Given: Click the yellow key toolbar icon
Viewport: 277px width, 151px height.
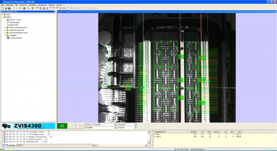Looking at the screenshot, I should coord(33,8).
